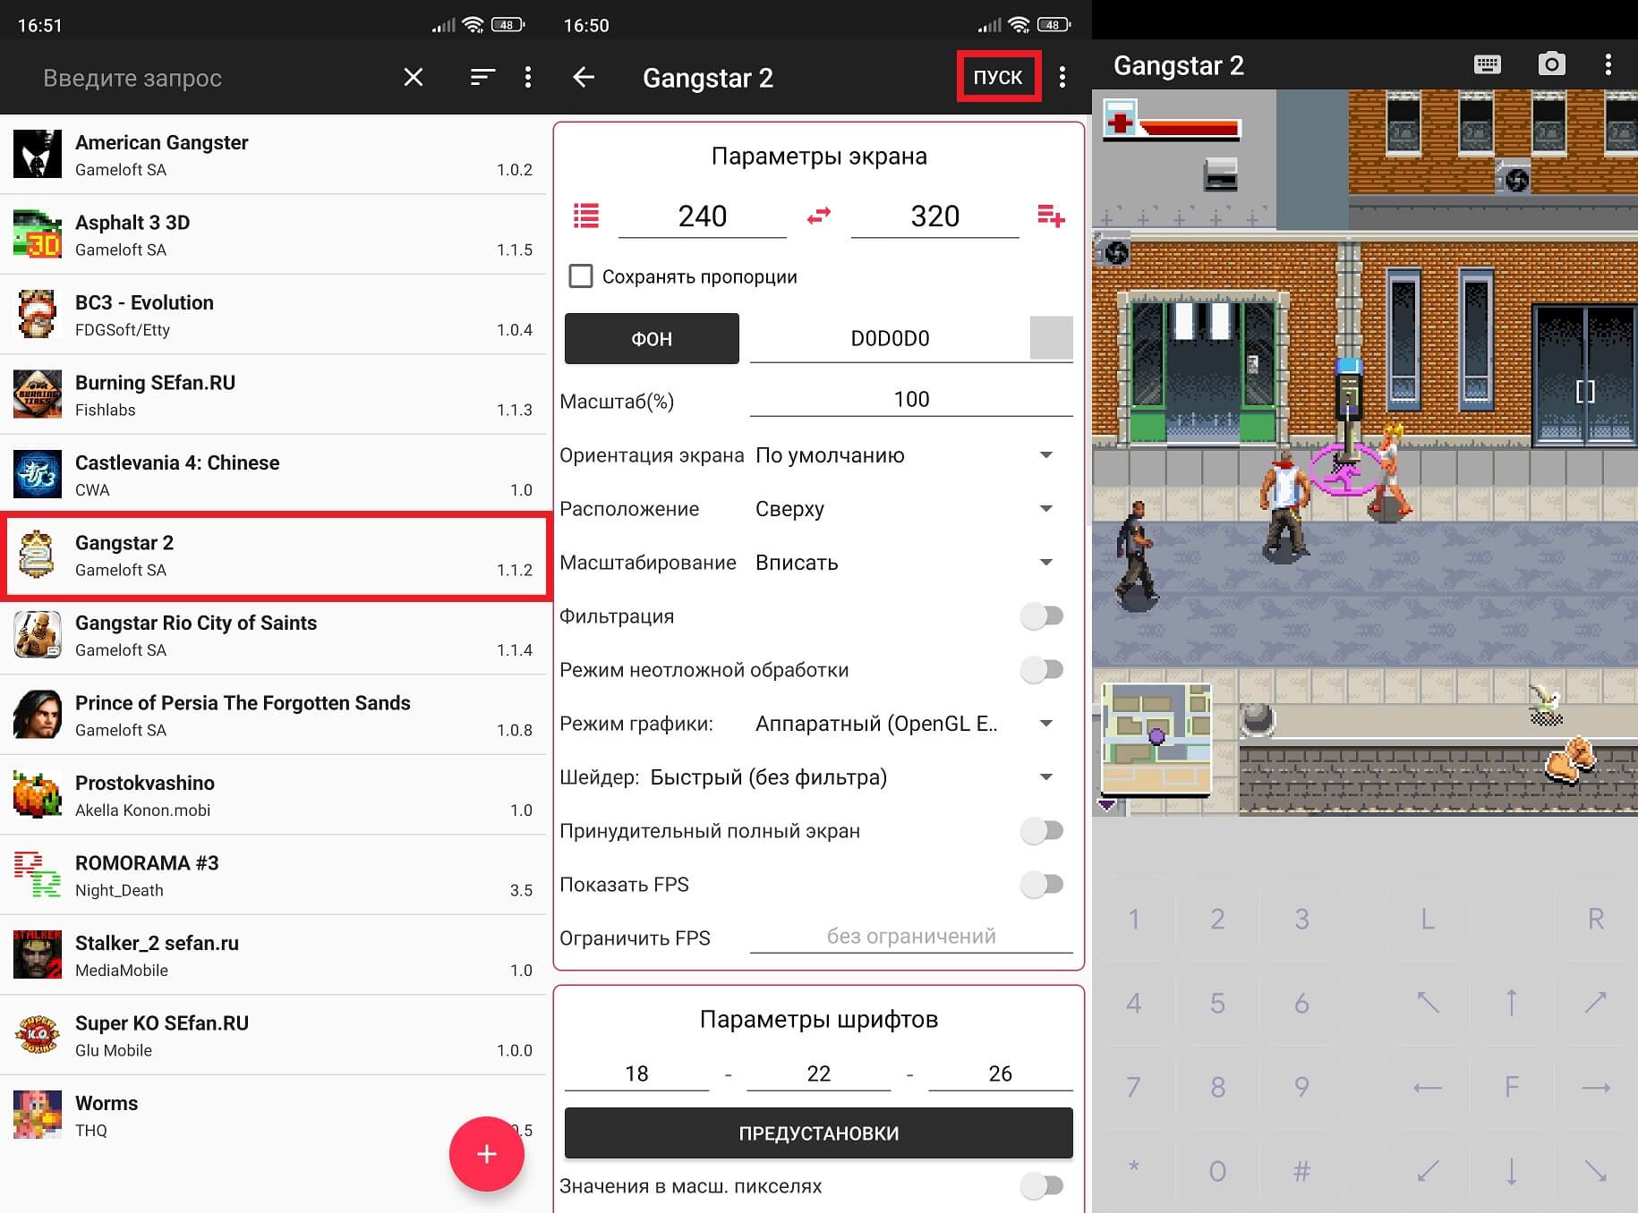The image size is (1638, 1213).
Task: Toggle Значения в масш. пикселях switch
Action: pos(1042,1186)
